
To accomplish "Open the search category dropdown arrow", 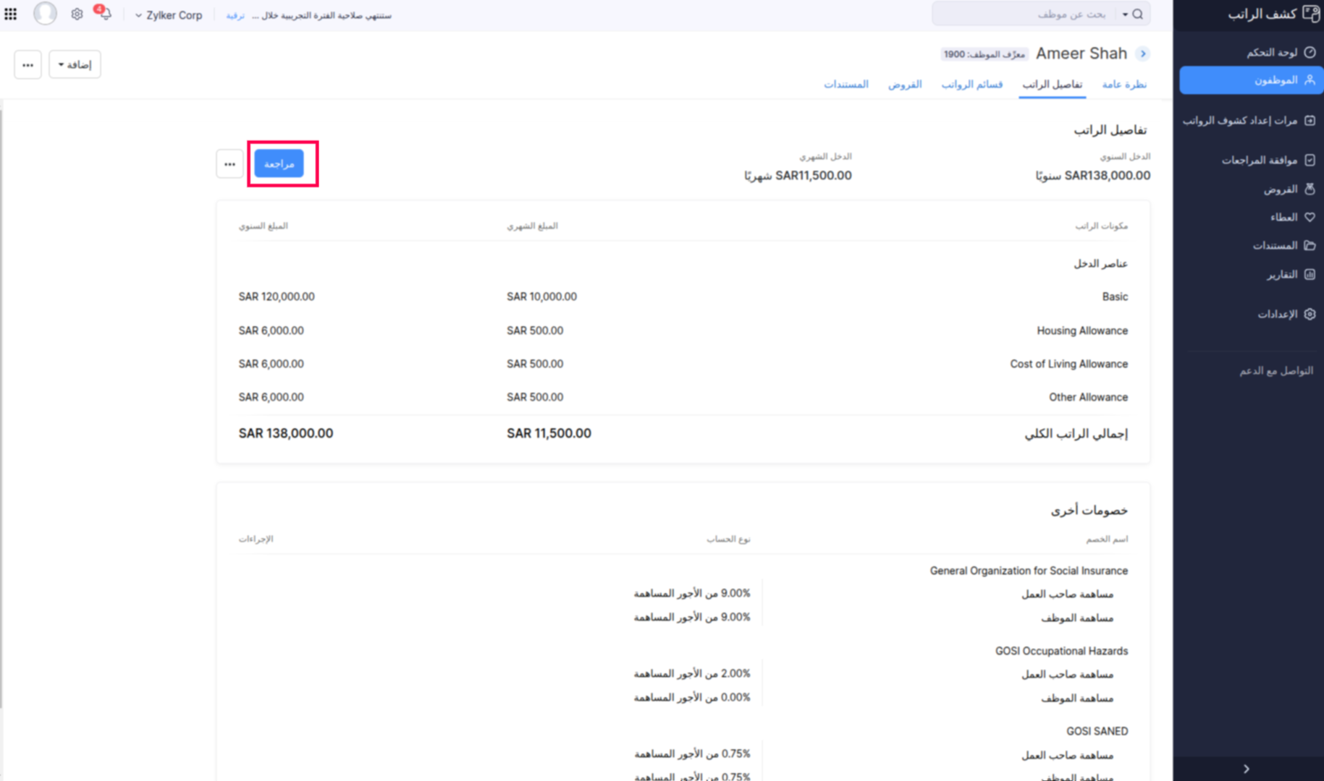I will coord(1124,14).
